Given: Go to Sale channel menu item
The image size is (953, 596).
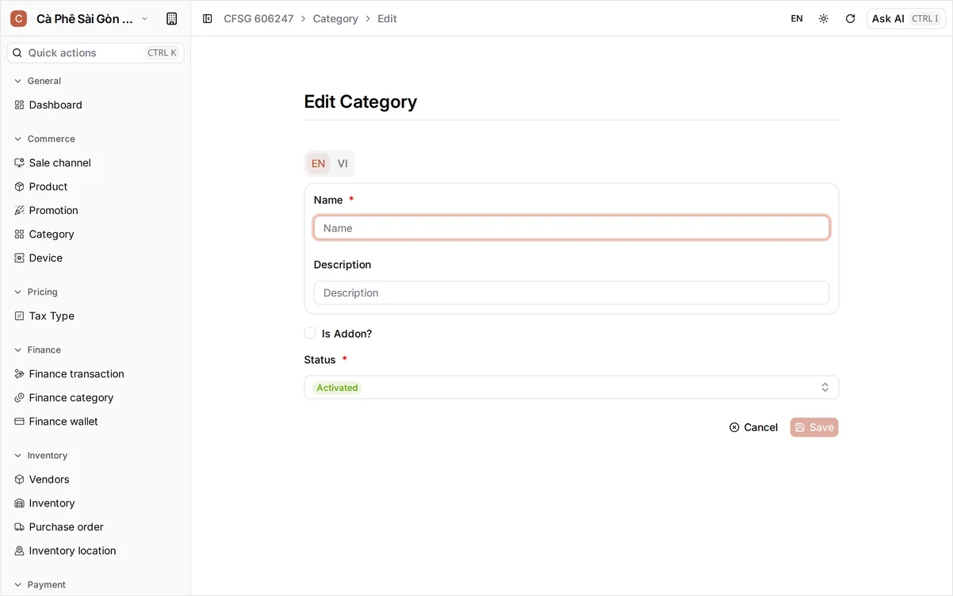Looking at the screenshot, I should (59, 162).
